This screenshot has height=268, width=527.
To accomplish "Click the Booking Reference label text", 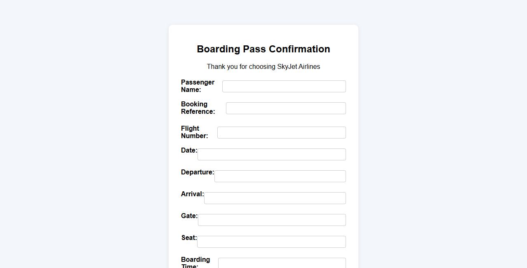I will pyautogui.click(x=198, y=108).
